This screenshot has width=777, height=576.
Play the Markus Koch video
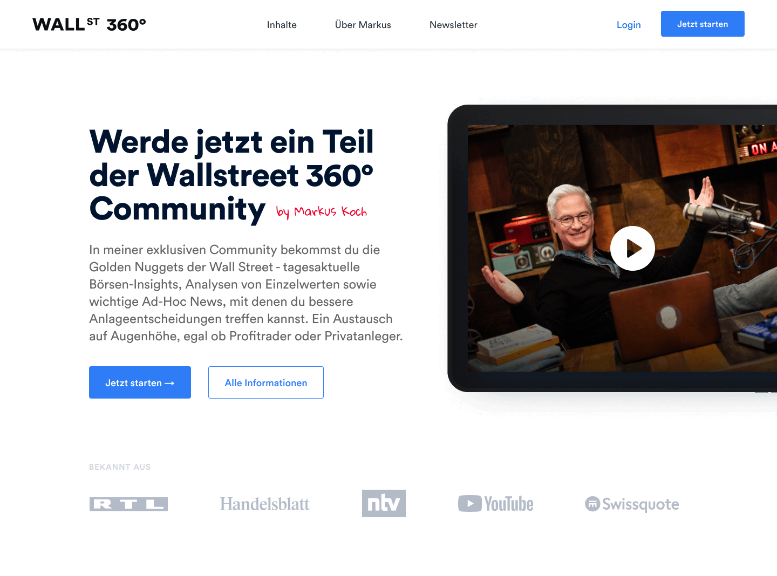point(632,248)
